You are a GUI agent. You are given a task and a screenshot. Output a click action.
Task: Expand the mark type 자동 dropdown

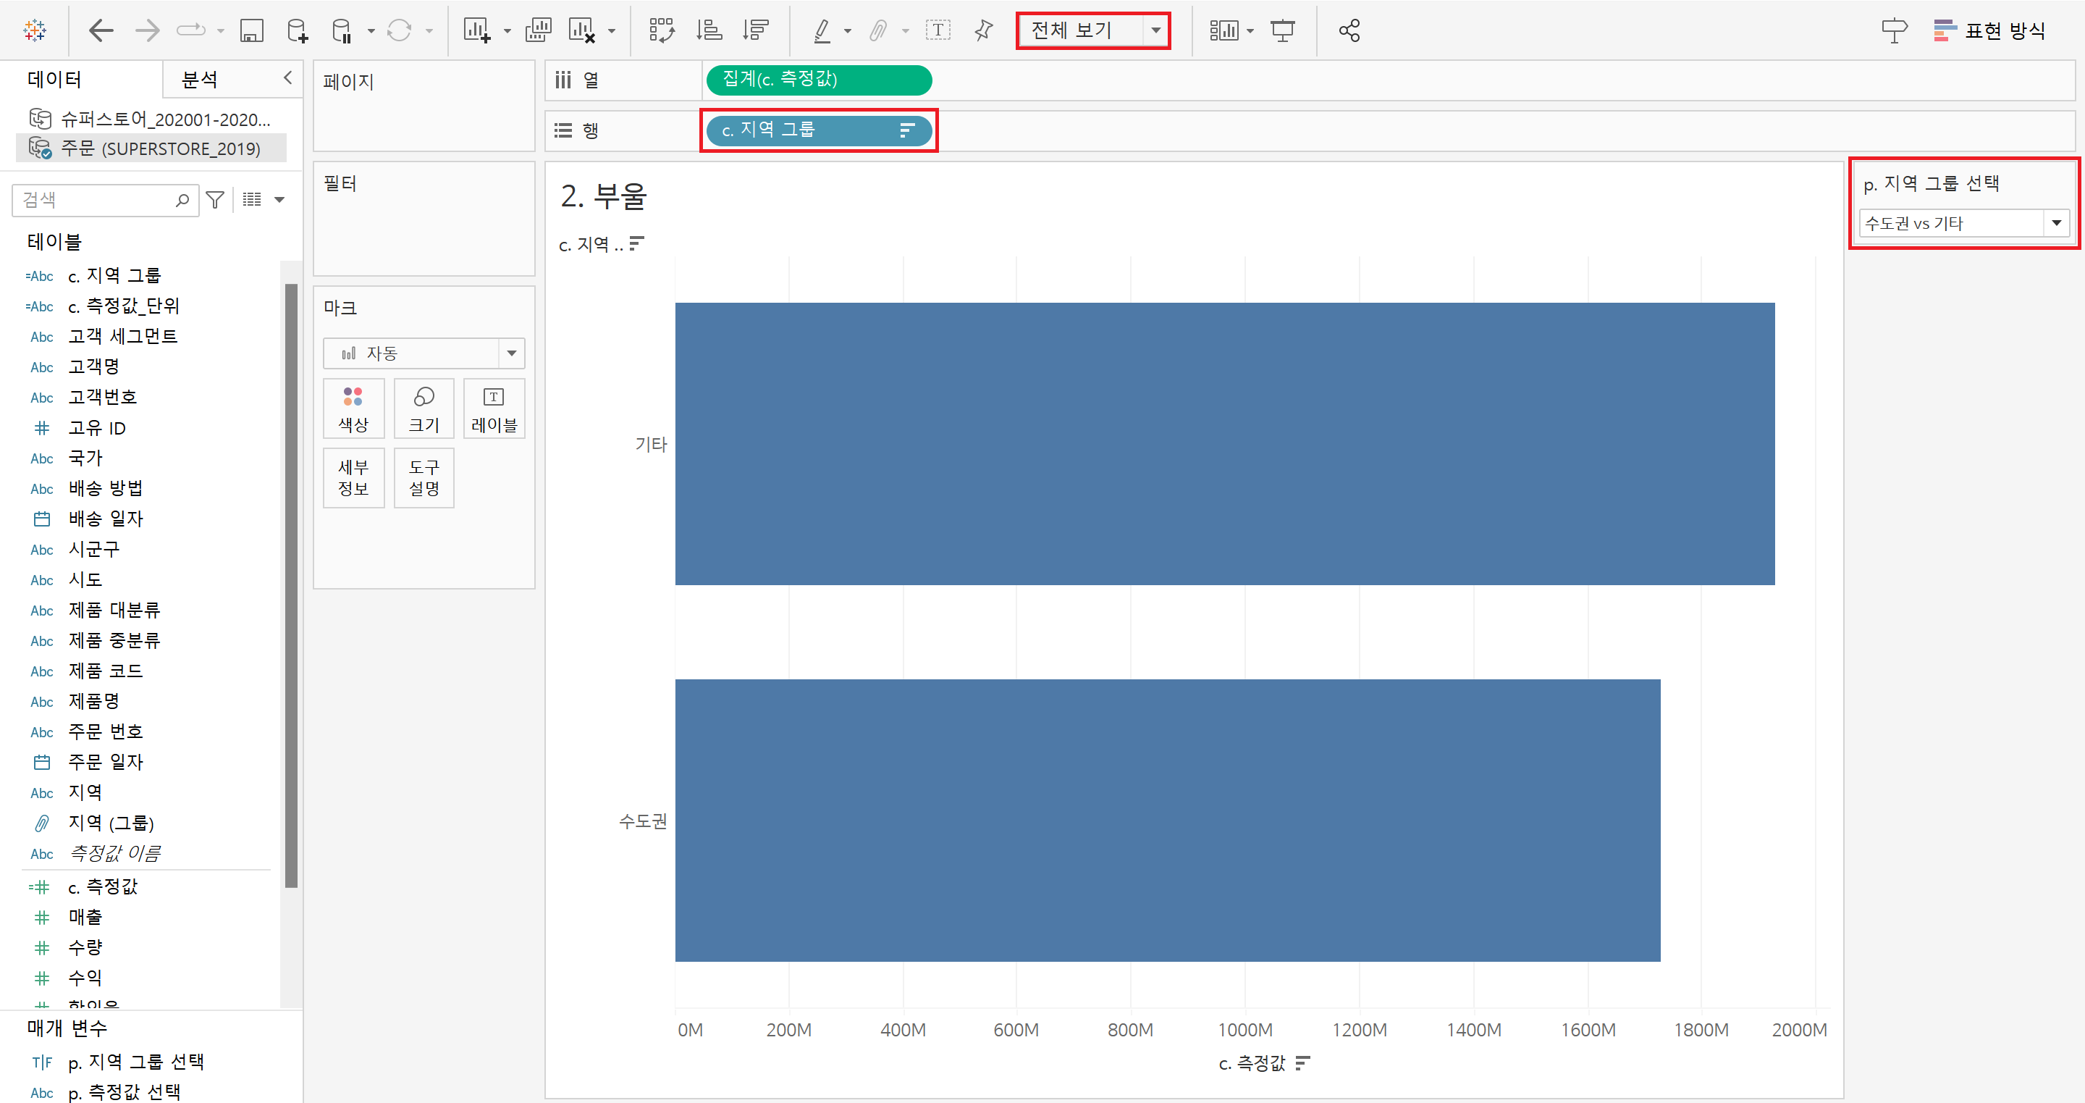pos(510,353)
